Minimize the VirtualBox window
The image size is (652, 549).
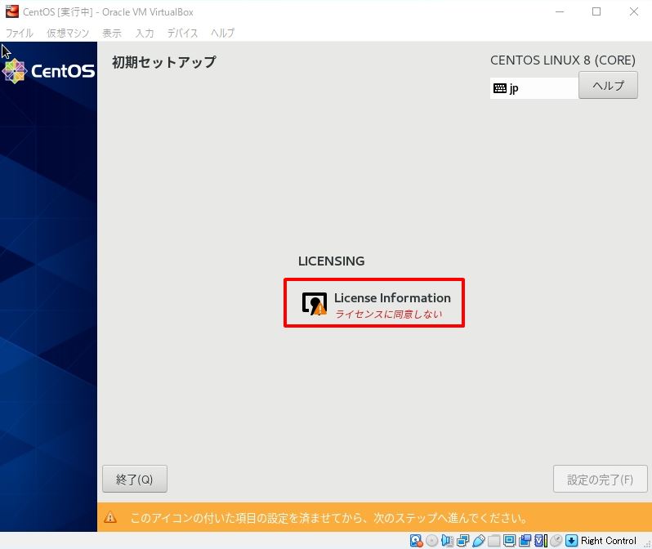coord(560,11)
